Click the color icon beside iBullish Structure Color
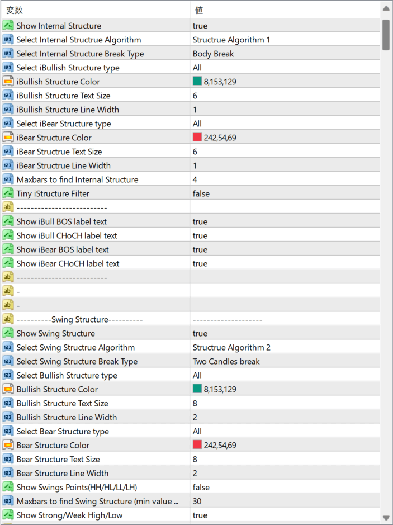Screen dimensions: 393x525 (x=8, y=82)
